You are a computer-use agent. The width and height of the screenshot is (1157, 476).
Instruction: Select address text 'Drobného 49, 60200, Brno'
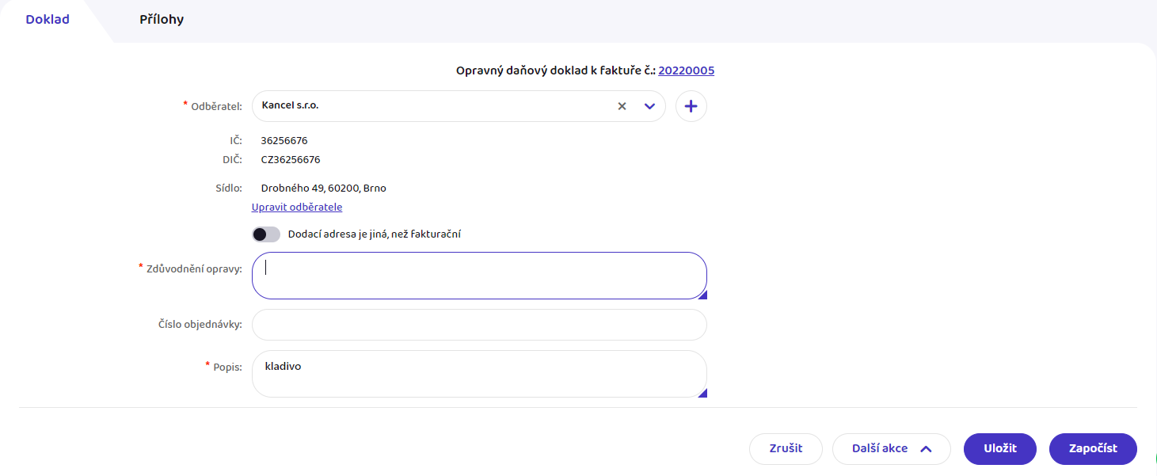[x=324, y=188]
